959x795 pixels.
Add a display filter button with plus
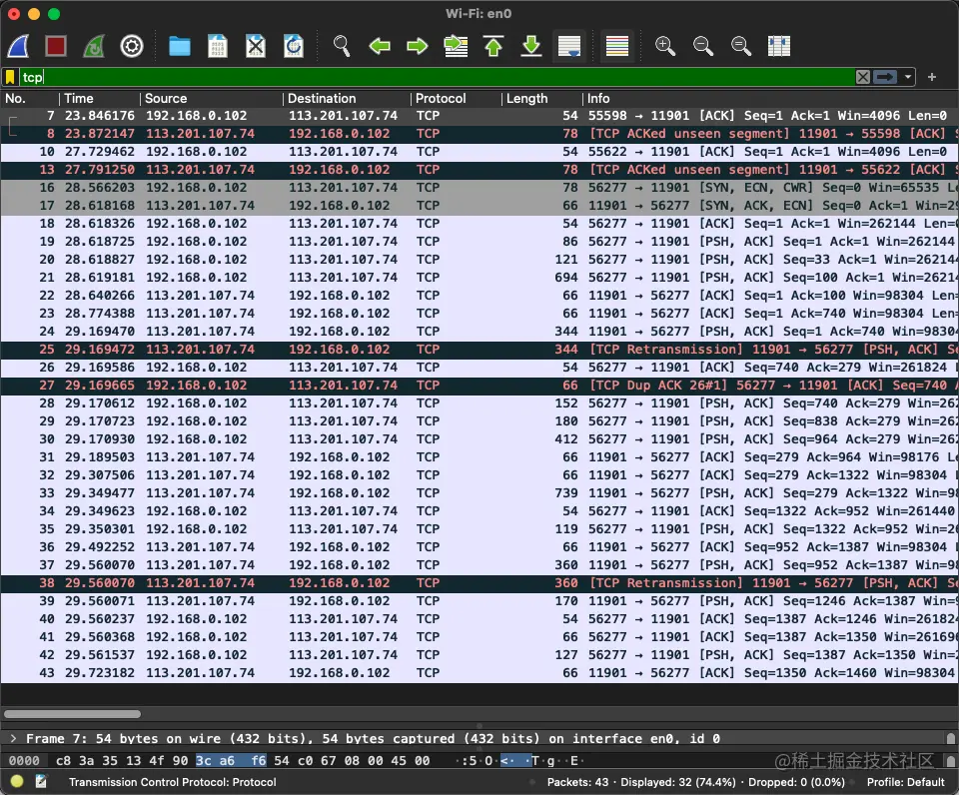[x=931, y=77]
